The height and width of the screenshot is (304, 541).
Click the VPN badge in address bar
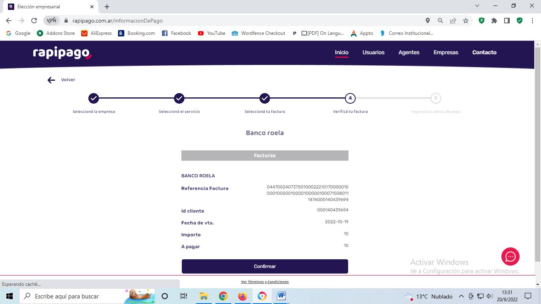tap(51, 21)
